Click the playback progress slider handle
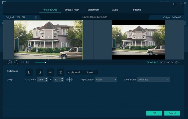Viewport: 188px width, 119px height. pos(46,62)
